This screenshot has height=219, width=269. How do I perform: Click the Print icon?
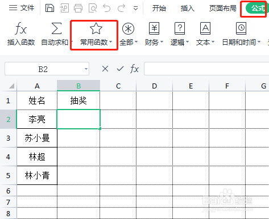tap(78, 8)
